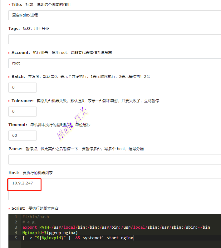Click line number 1 in editor gutter
221x248 pixels.
(15, 217)
